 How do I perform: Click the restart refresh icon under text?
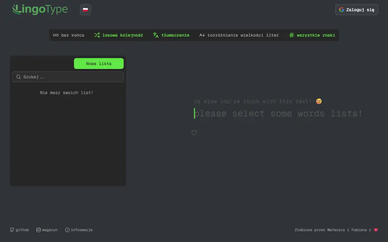click(194, 133)
